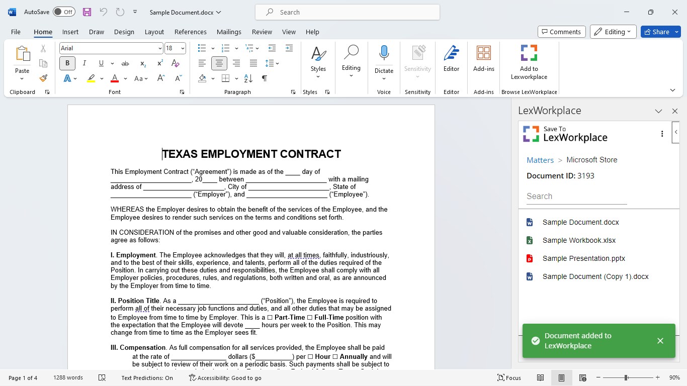
Task: Toggle Bold formatting button
Action: [67, 63]
